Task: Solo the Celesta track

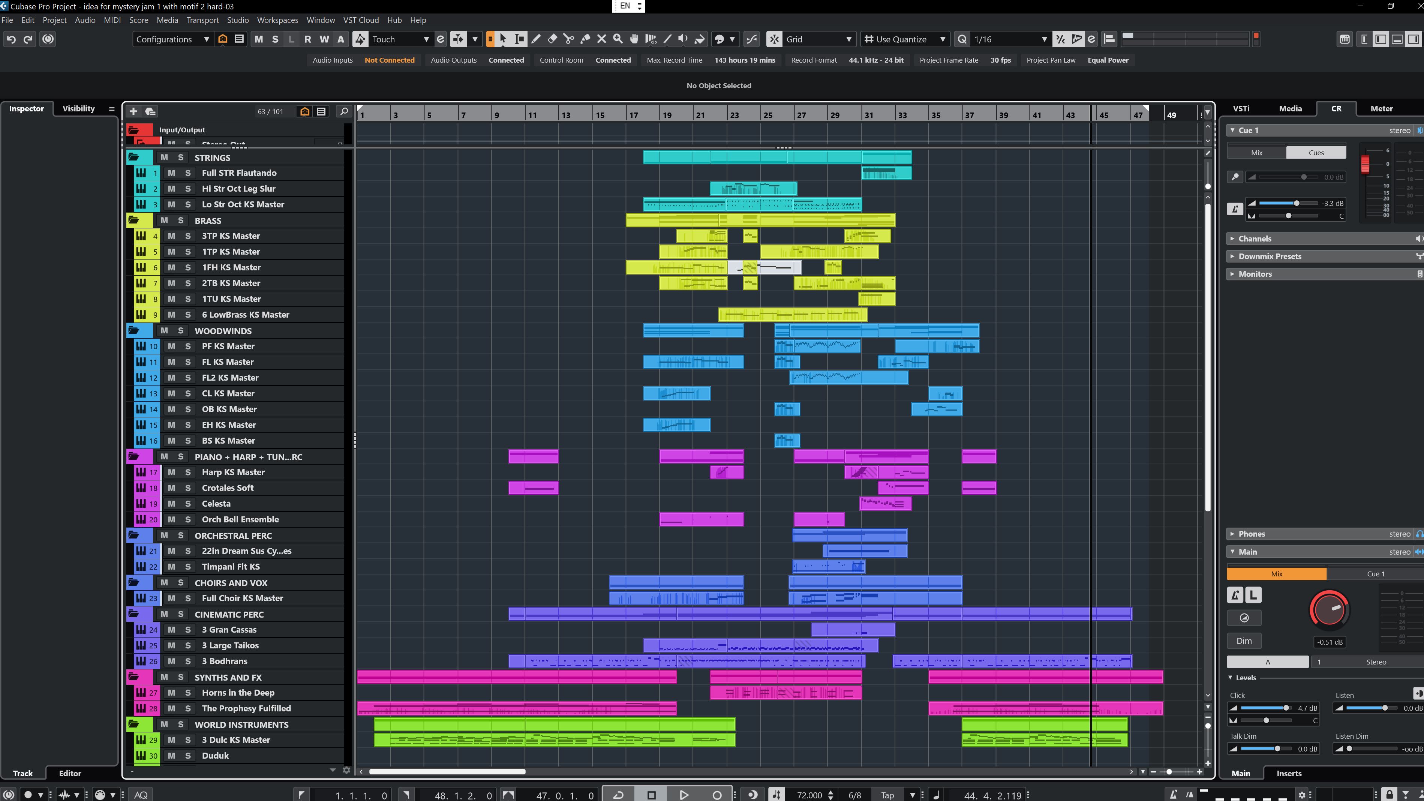Action: (188, 504)
